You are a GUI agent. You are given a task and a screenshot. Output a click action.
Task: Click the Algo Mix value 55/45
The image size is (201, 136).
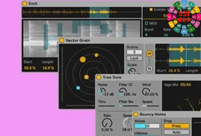coord(186,85)
